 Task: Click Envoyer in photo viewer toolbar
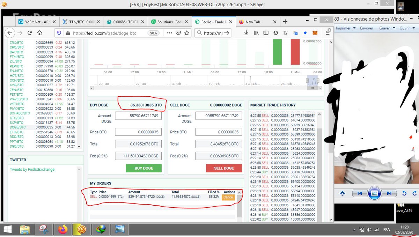click(367, 28)
